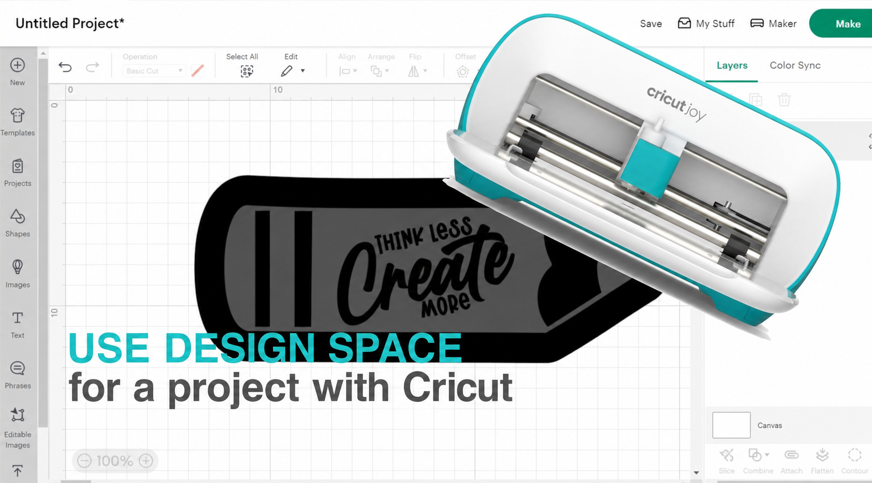Switch to the Color Sync tab
This screenshot has width=872, height=483.
coord(795,65)
